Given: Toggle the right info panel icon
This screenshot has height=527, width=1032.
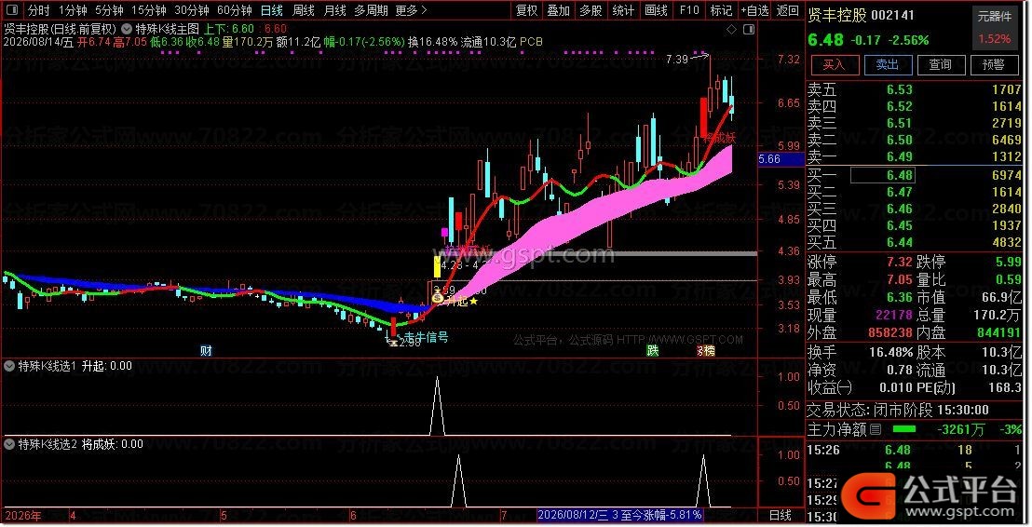Looking at the screenshot, I should pos(749,30).
